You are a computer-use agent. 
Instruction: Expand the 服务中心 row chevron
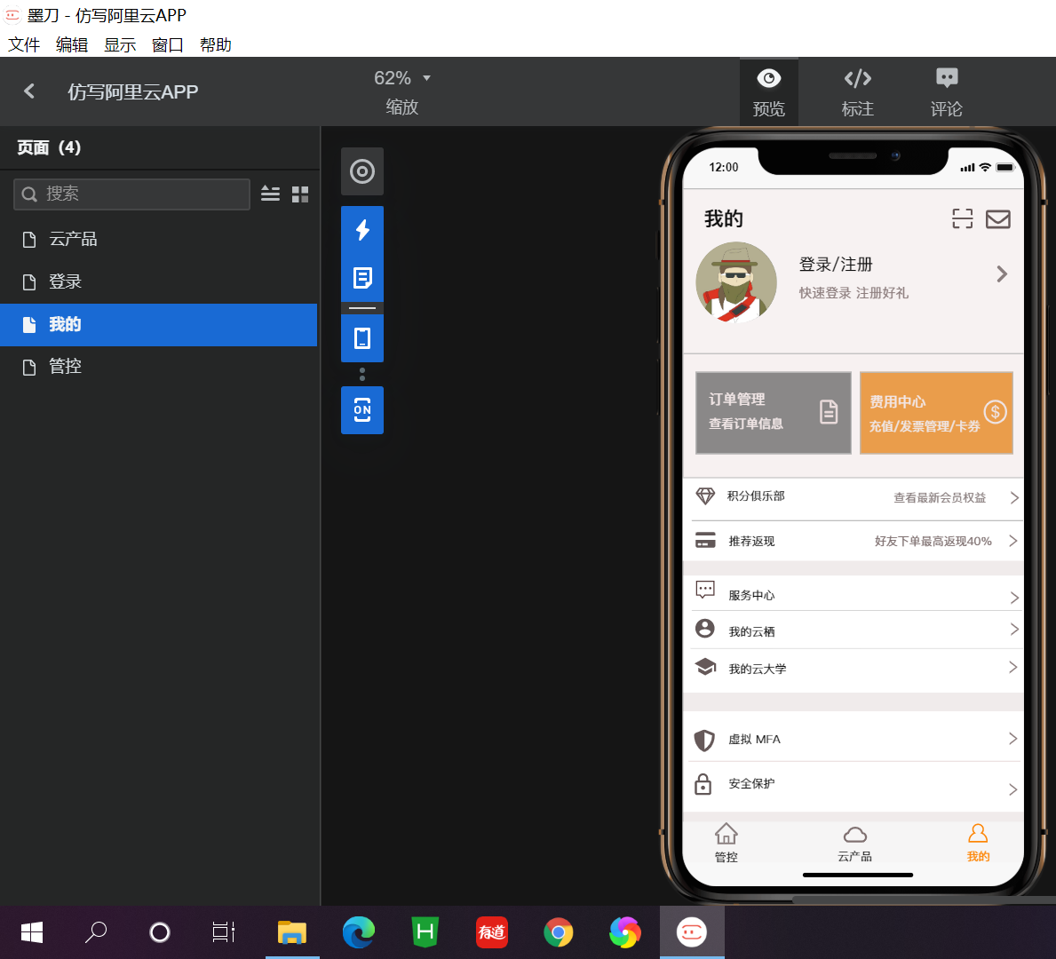(x=1014, y=598)
